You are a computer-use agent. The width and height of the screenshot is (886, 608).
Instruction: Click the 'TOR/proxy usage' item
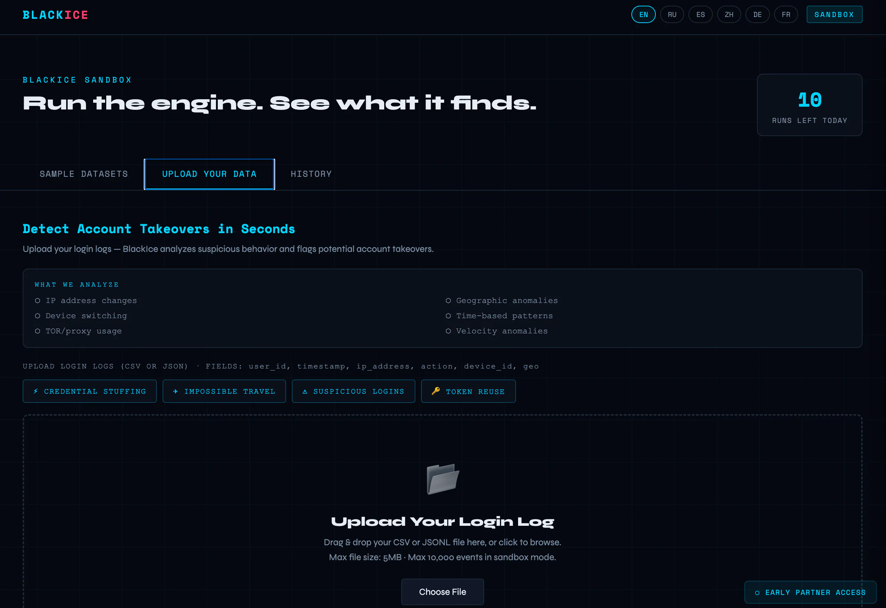click(x=84, y=331)
